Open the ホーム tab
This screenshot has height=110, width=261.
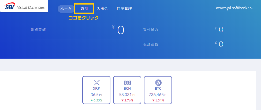pyautogui.click(x=66, y=9)
